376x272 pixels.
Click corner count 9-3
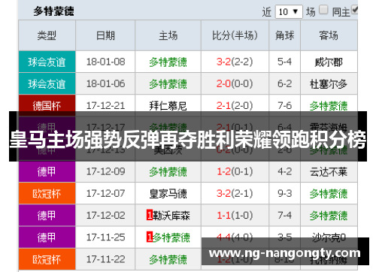pyautogui.click(x=284, y=193)
